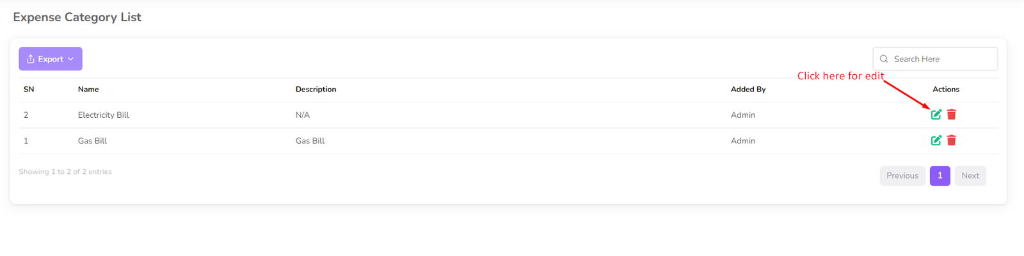Sort table by SN column
The width and height of the screenshot is (1024, 256).
click(x=29, y=90)
